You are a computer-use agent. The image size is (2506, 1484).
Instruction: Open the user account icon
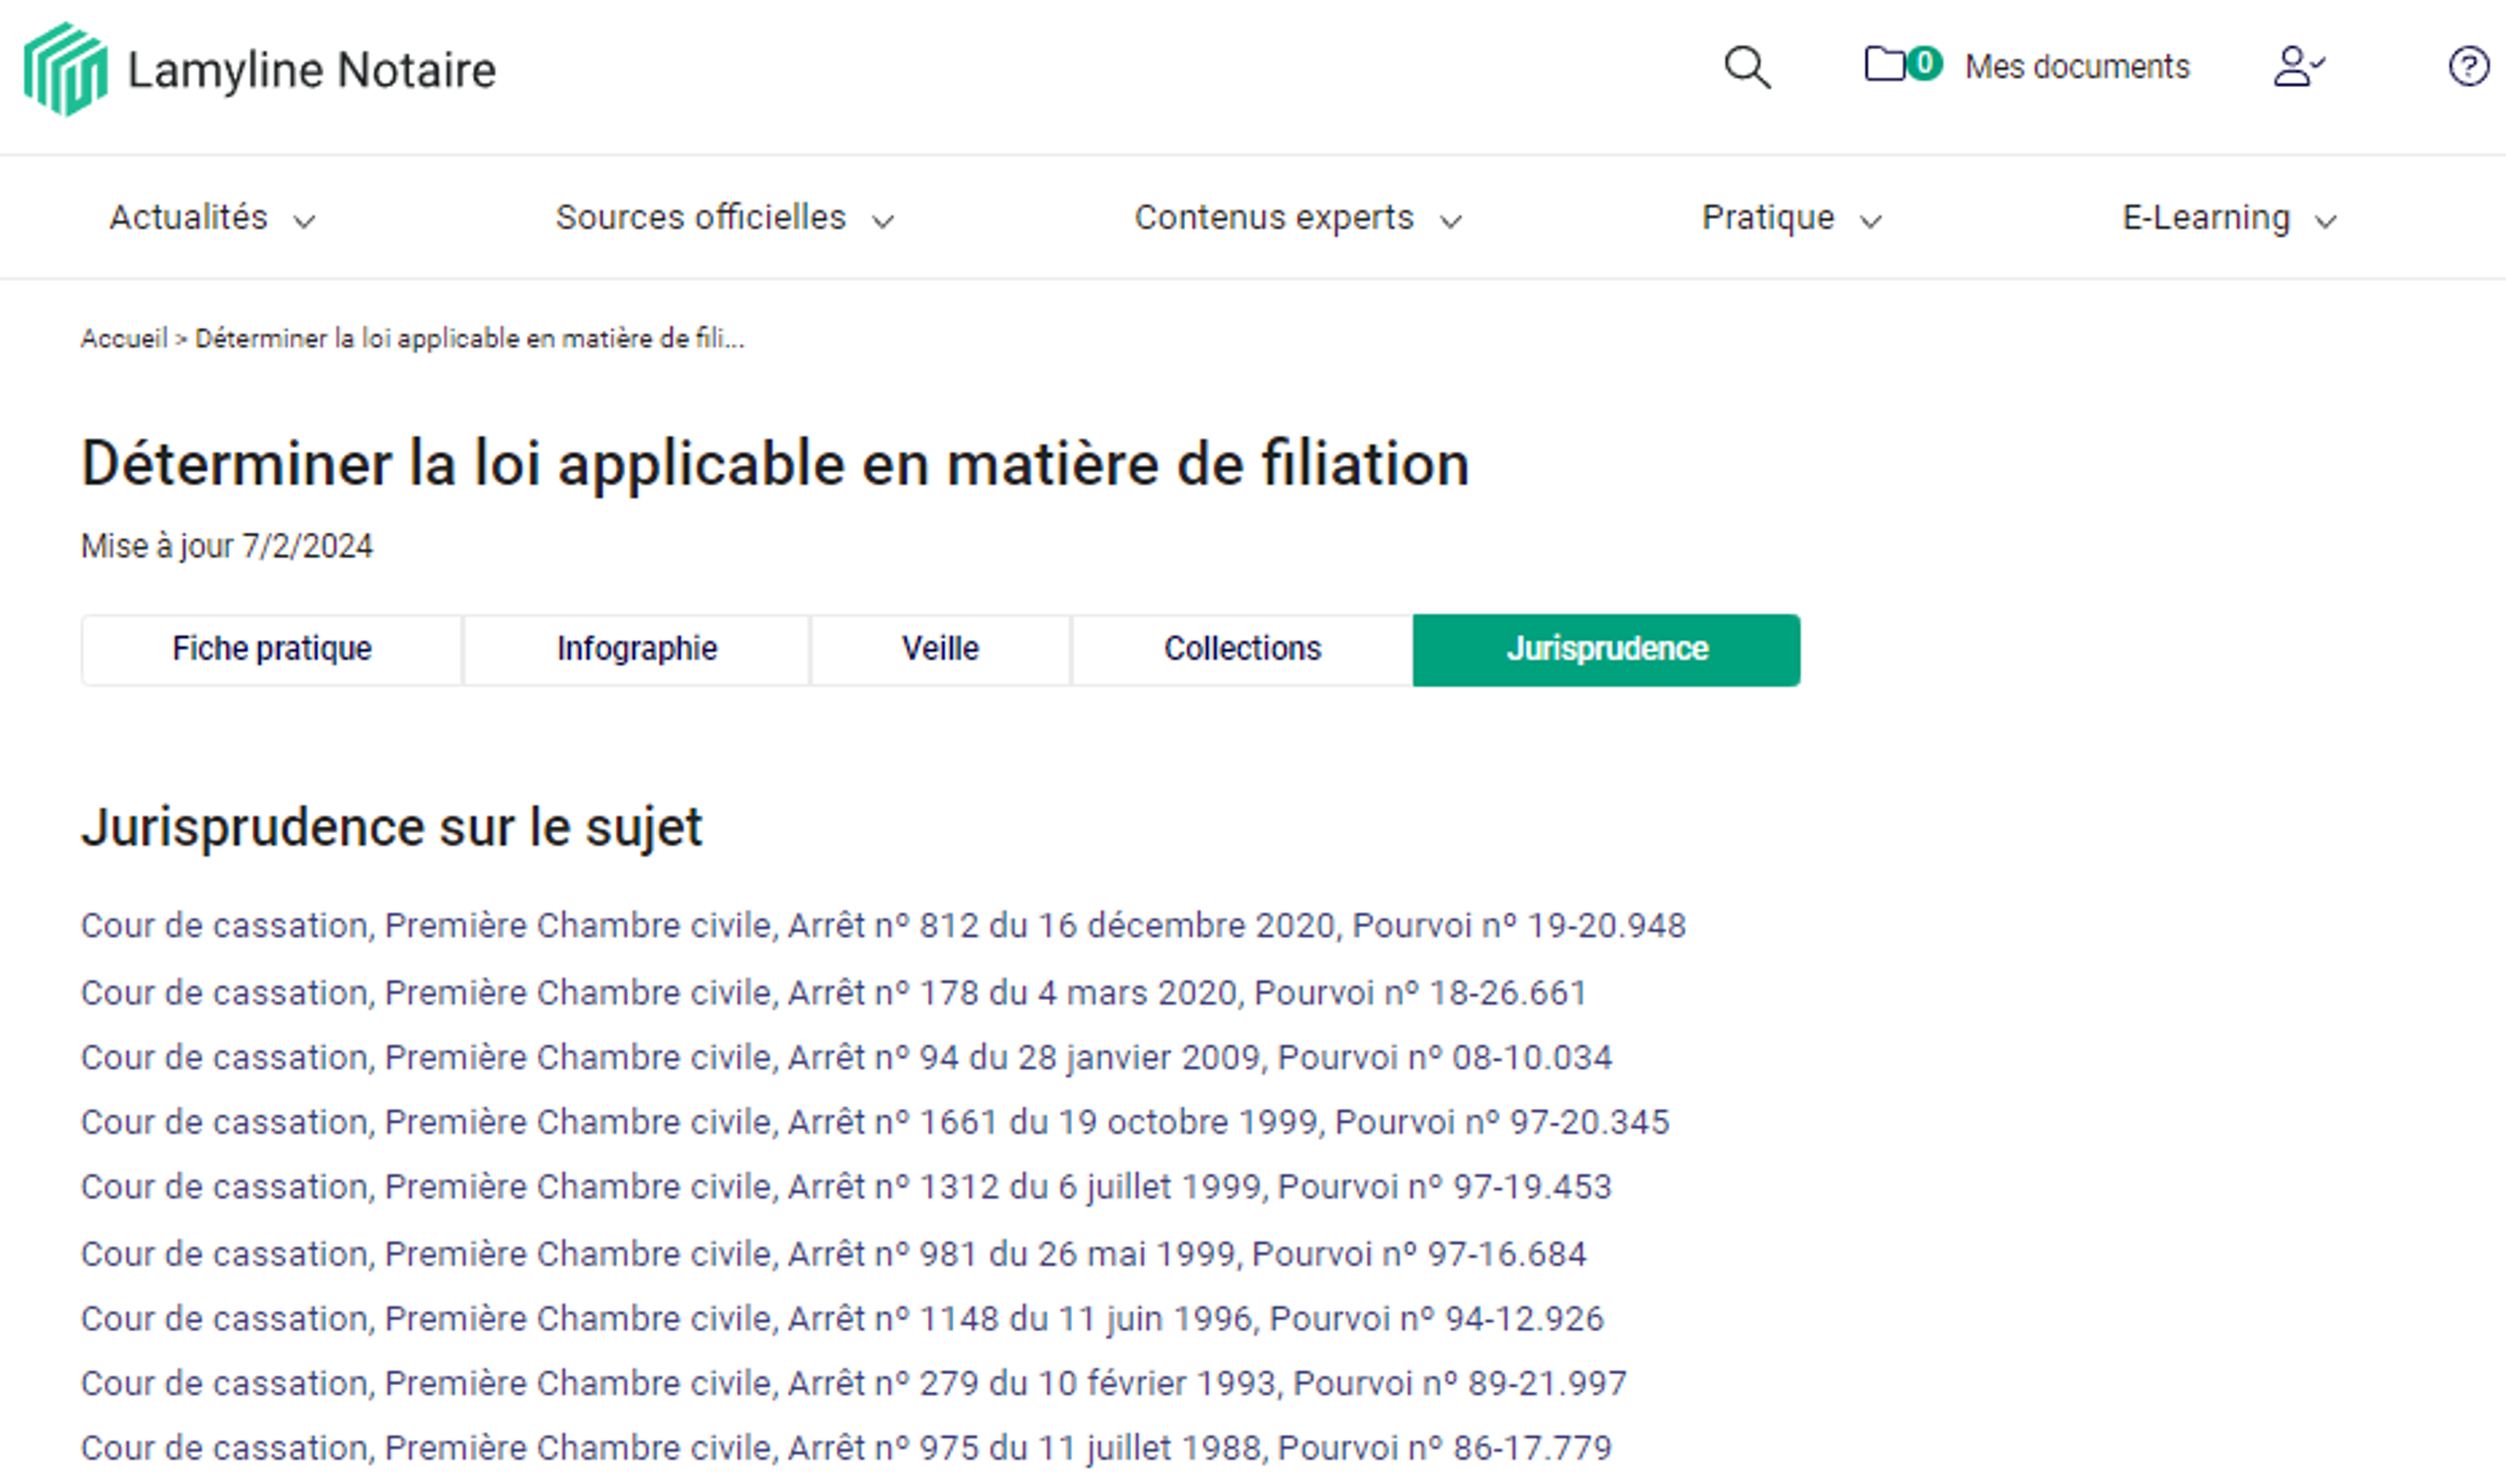(2298, 67)
